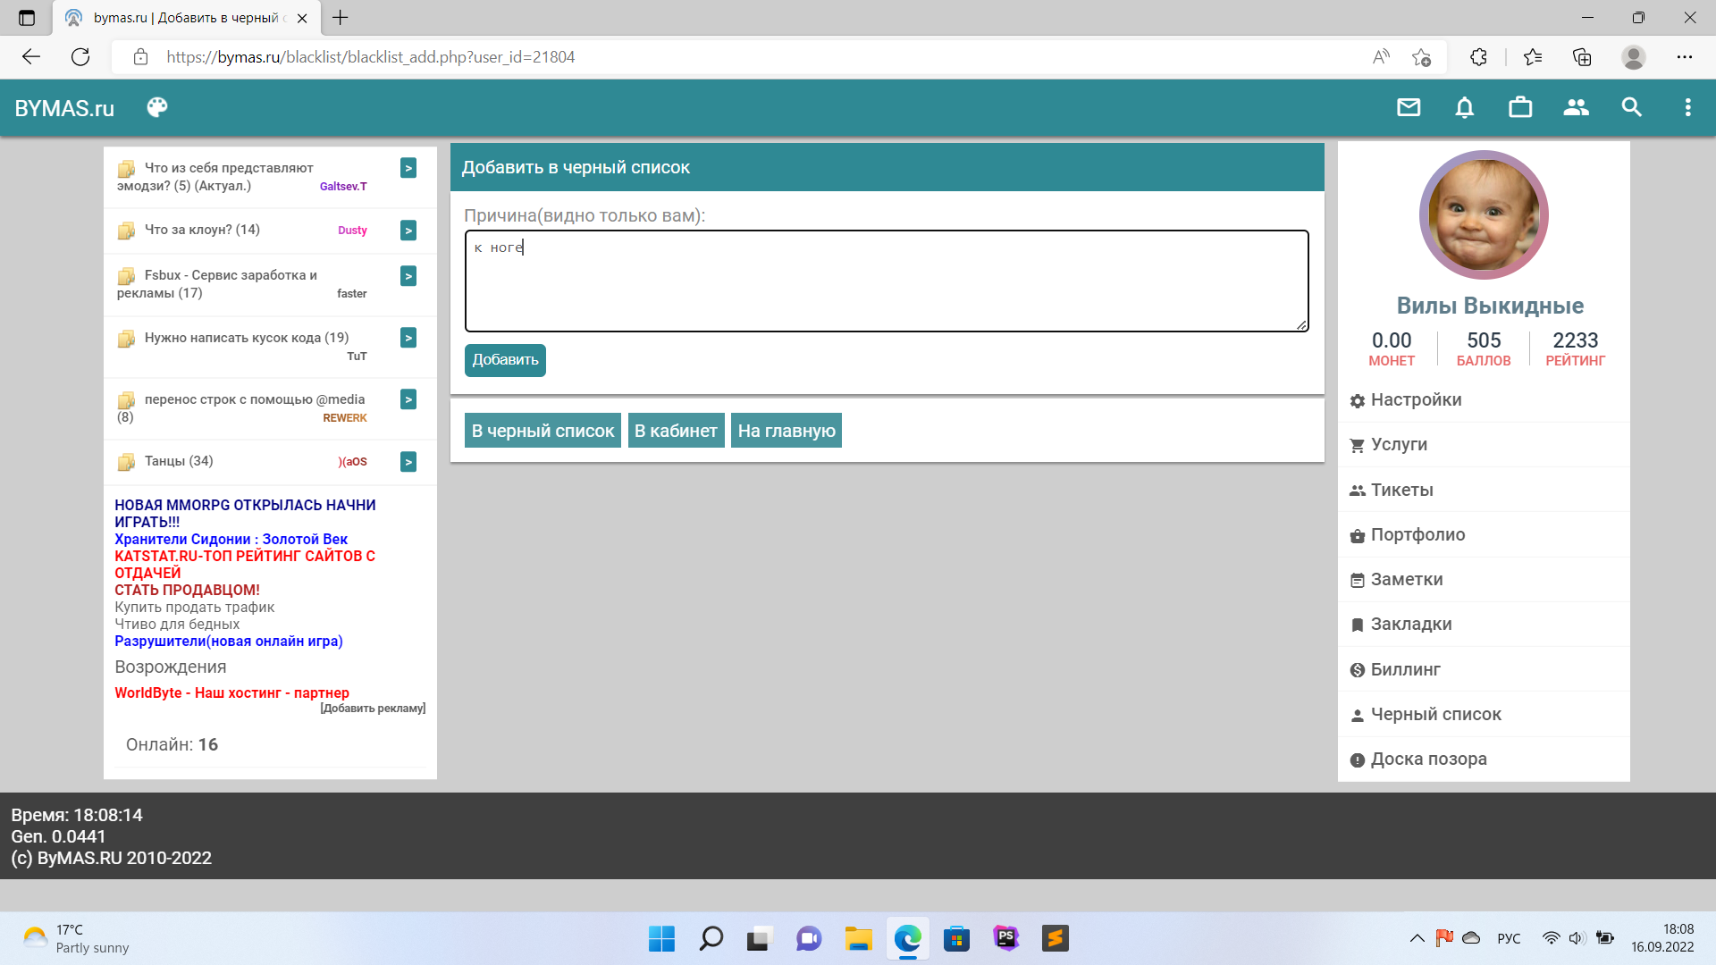Click the people icon in header

click(1576, 108)
